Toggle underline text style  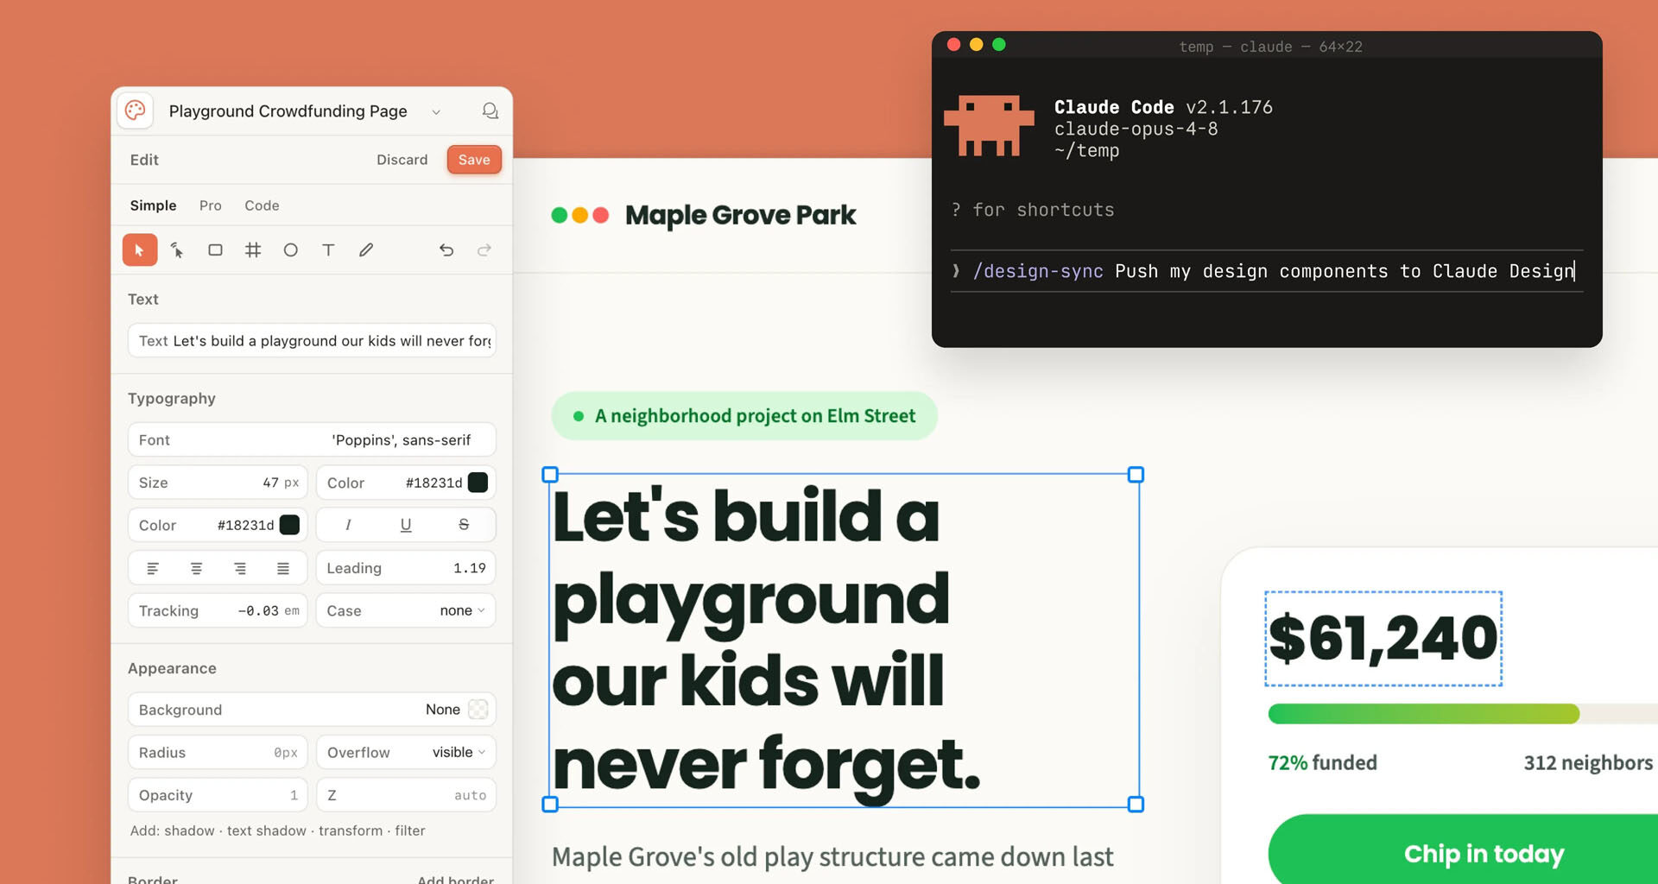click(x=406, y=525)
